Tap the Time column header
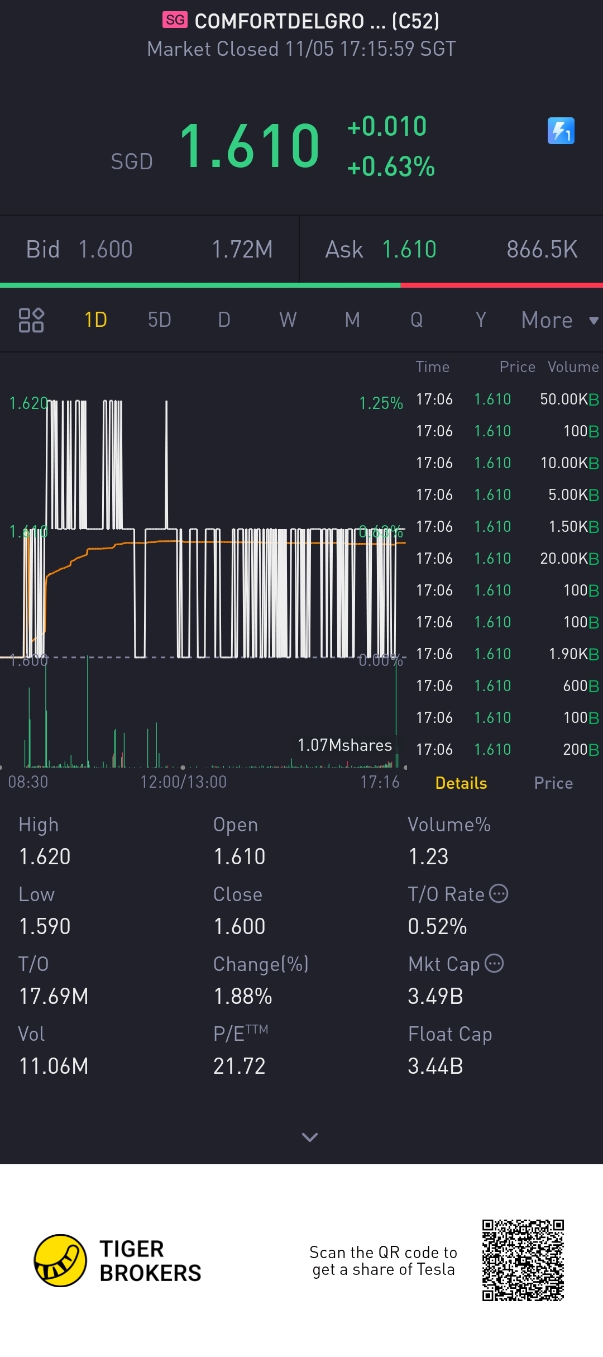The width and height of the screenshot is (603, 1357). click(x=433, y=367)
